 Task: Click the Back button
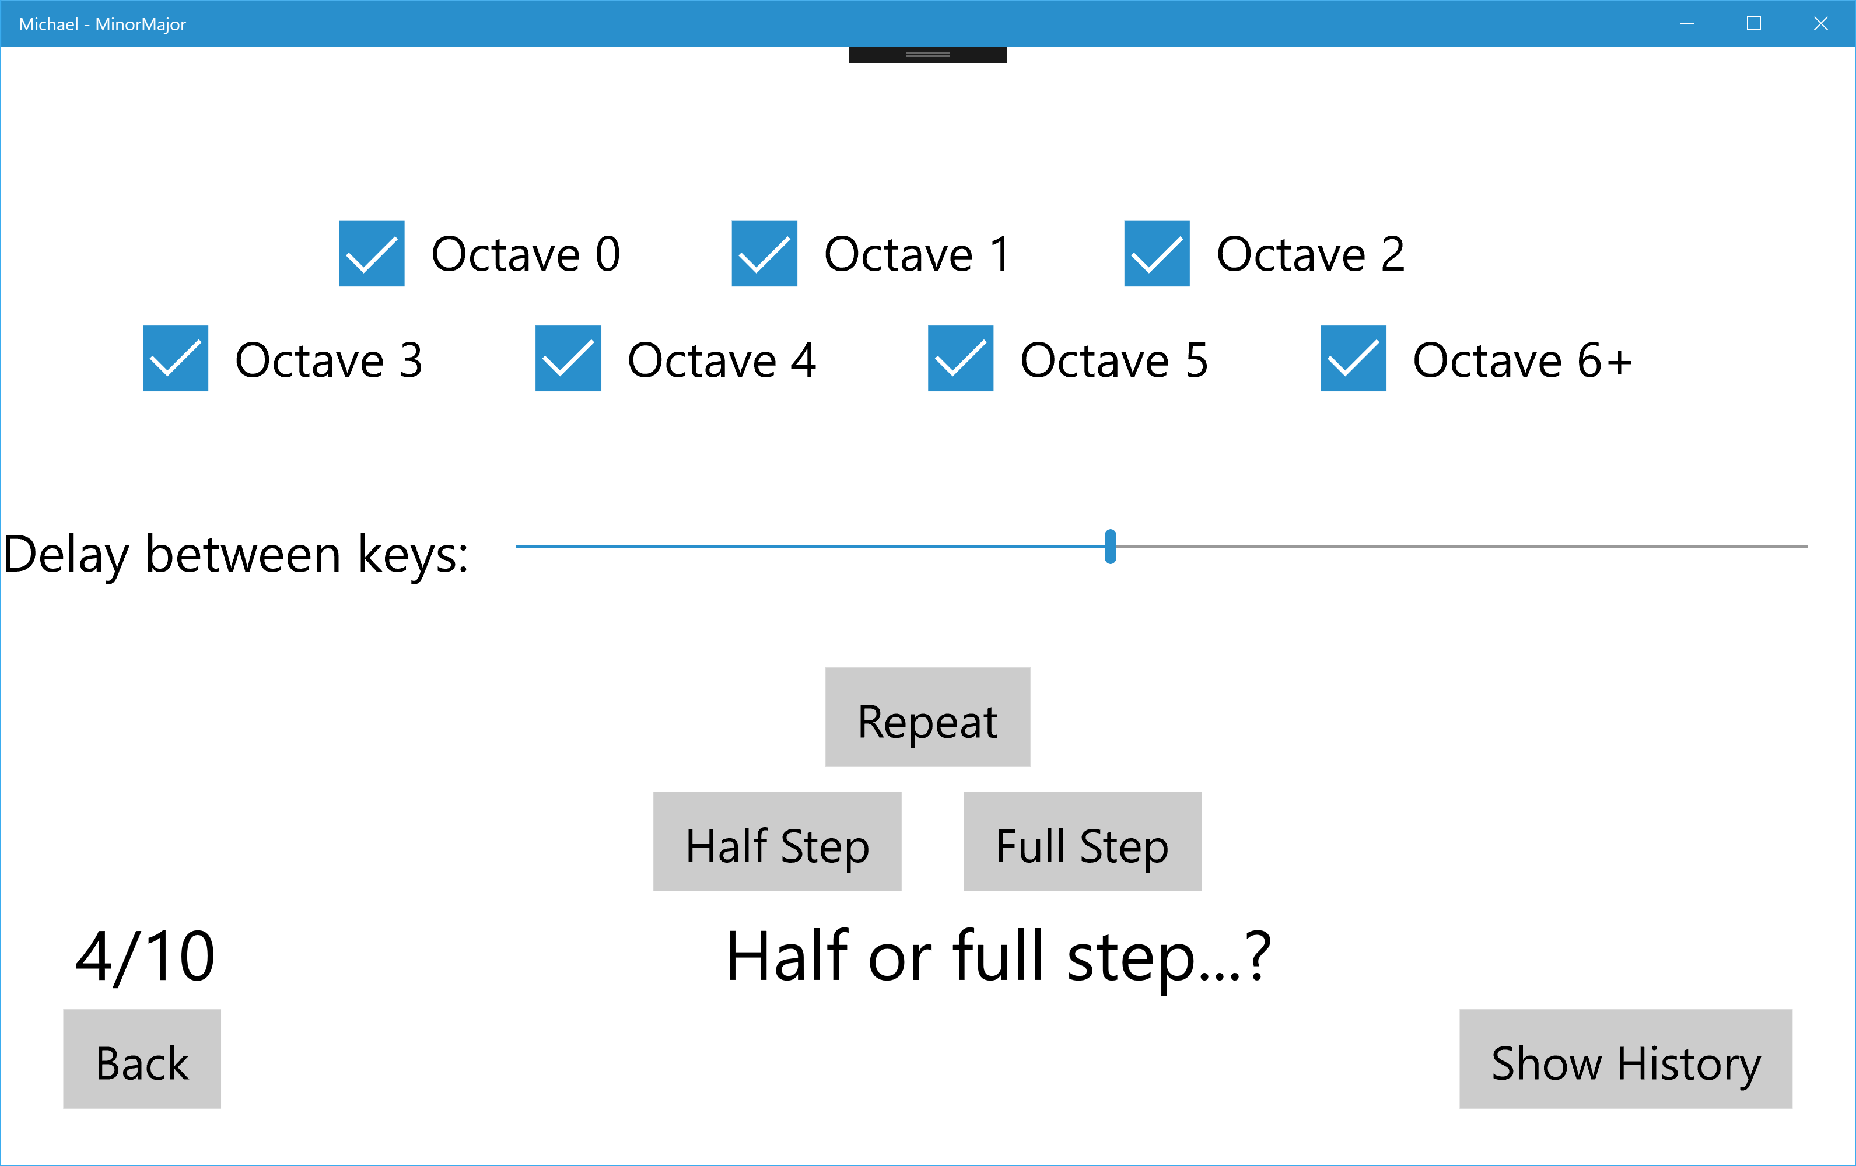(x=142, y=1059)
